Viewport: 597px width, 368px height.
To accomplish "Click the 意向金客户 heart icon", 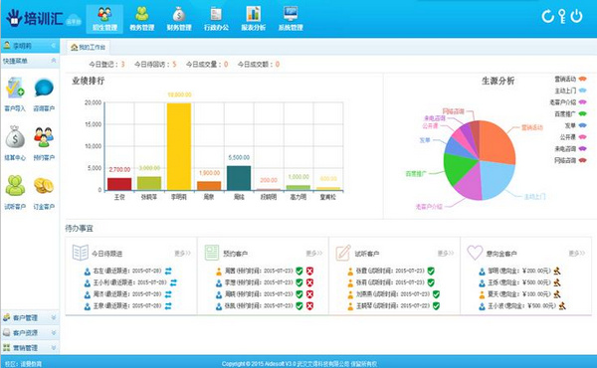I will point(475,253).
